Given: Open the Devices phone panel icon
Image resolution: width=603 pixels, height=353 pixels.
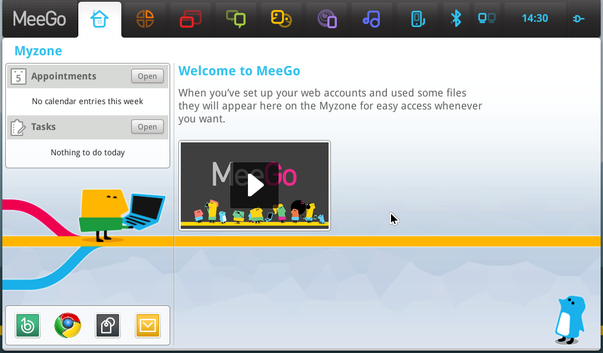Looking at the screenshot, I should 417,19.
